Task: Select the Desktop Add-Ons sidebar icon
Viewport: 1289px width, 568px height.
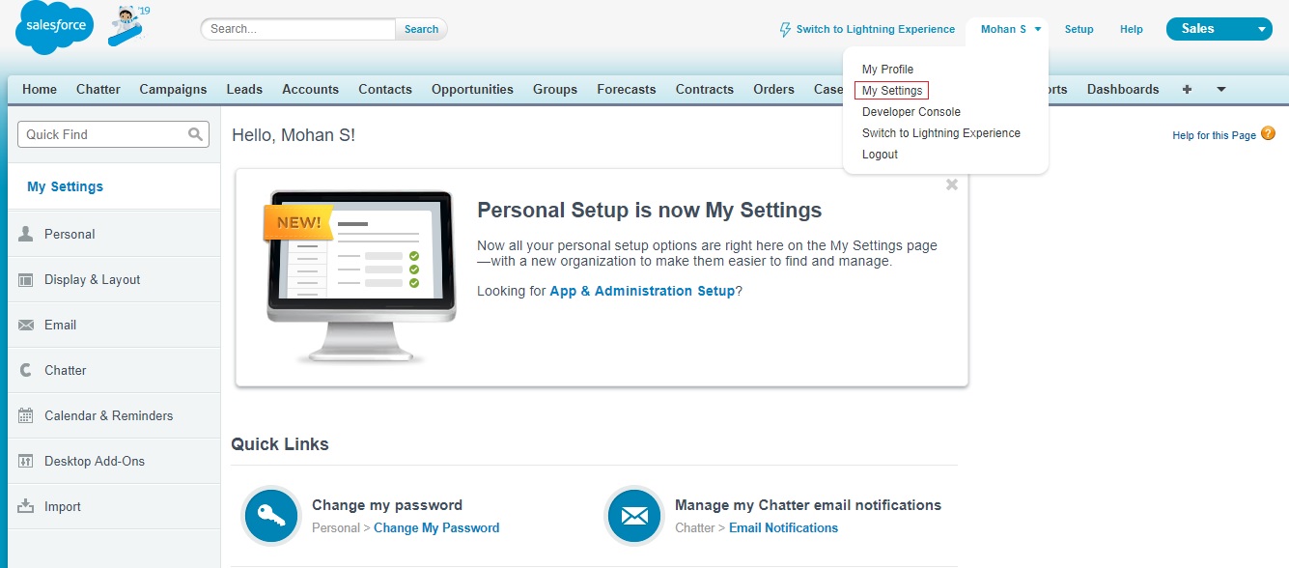Action: pos(29,461)
